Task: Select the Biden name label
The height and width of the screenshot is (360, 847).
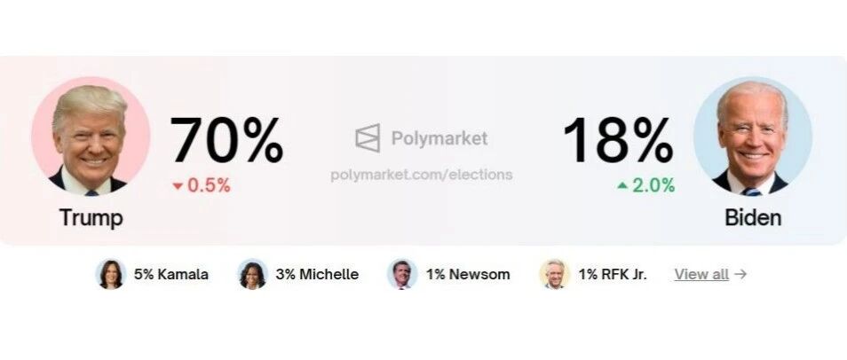Action: tap(753, 217)
